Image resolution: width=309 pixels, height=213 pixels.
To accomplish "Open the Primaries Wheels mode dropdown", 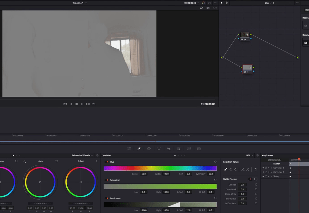I will (x=82, y=155).
